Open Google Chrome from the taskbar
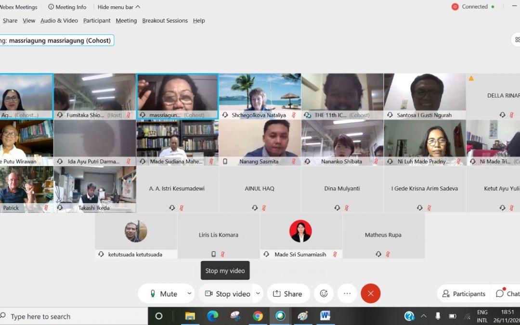This screenshot has height=325, width=520. 258,316
